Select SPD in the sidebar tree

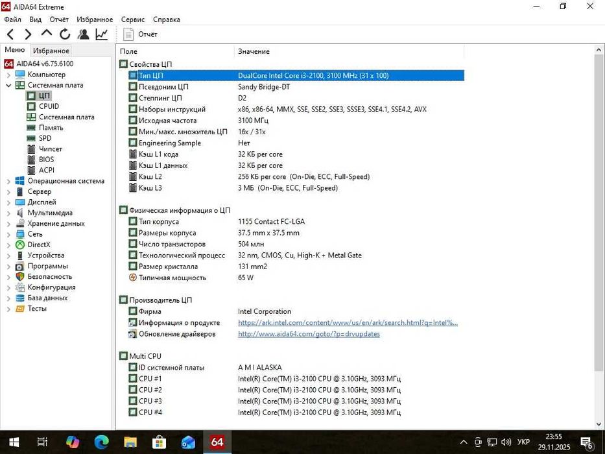45,138
